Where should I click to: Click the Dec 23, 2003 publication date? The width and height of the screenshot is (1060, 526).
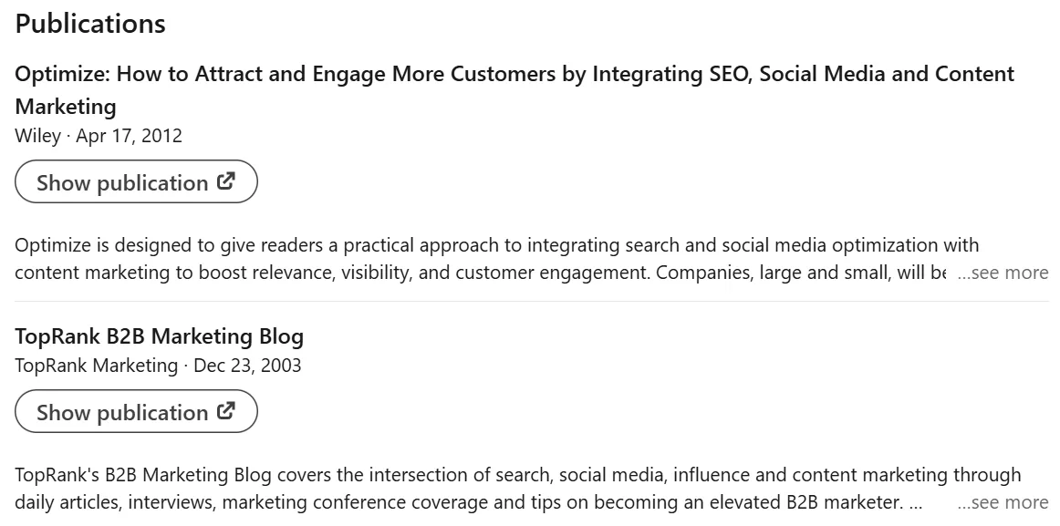coord(247,366)
